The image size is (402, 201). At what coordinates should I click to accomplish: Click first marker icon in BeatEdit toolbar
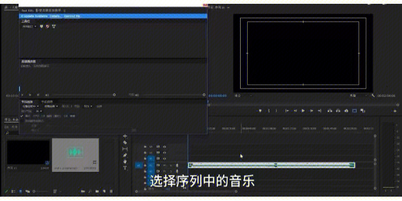click(41, 27)
